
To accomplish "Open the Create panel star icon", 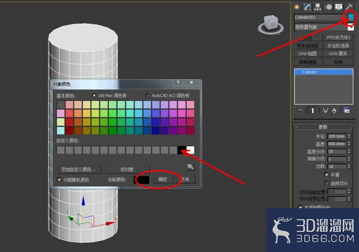I will [297, 7].
